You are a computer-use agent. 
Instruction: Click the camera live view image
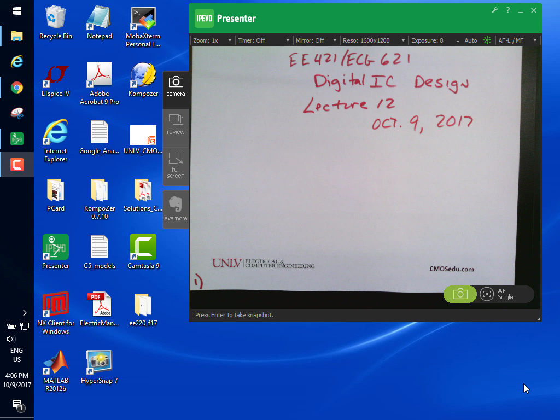click(364, 178)
